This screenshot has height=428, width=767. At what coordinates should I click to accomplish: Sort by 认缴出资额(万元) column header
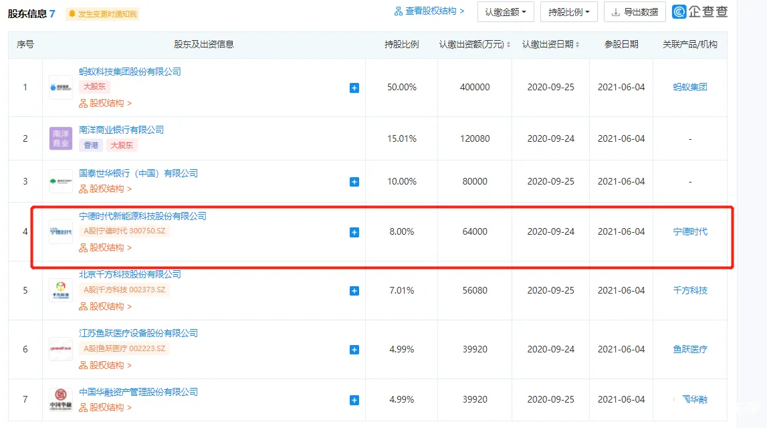475,45
